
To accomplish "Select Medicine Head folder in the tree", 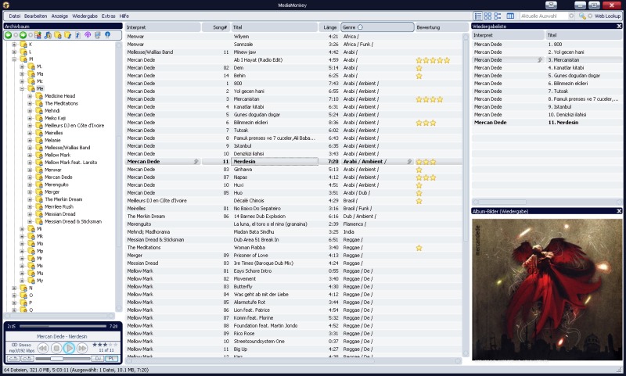I will pyautogui.click(x=60, y=96).
